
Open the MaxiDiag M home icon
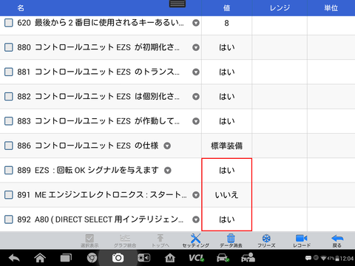point(170,258)
